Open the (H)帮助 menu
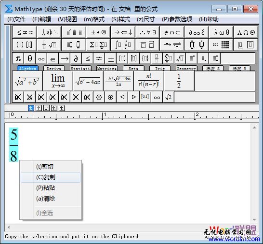Screen dimensions: 263x244 (x=209, y=19)
